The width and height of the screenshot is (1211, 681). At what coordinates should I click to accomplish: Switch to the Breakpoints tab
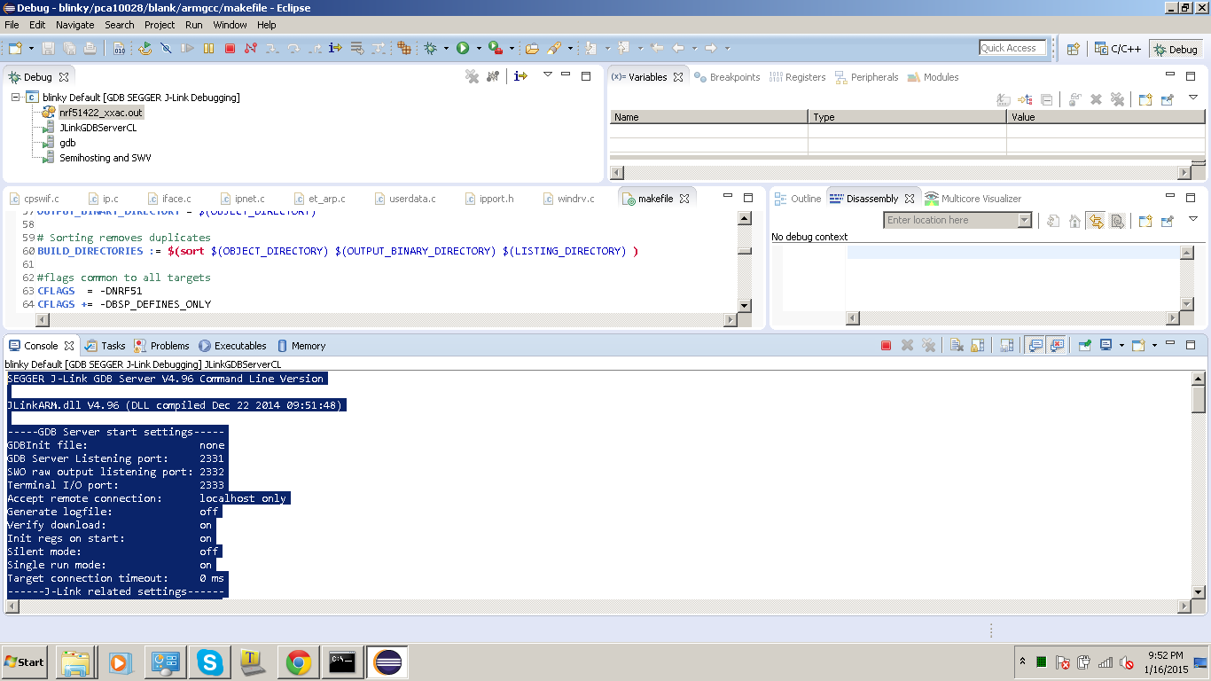727,77
